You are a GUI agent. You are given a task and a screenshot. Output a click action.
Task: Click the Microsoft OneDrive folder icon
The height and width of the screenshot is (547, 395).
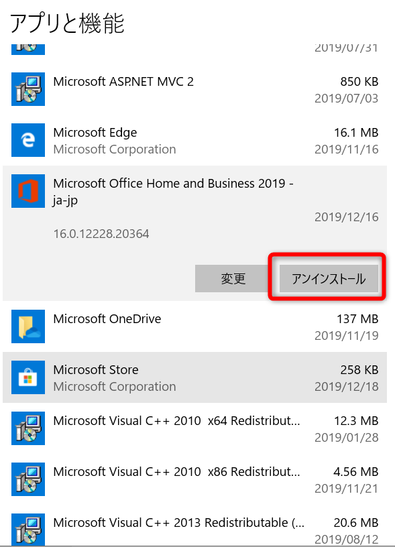coord(28,326)
